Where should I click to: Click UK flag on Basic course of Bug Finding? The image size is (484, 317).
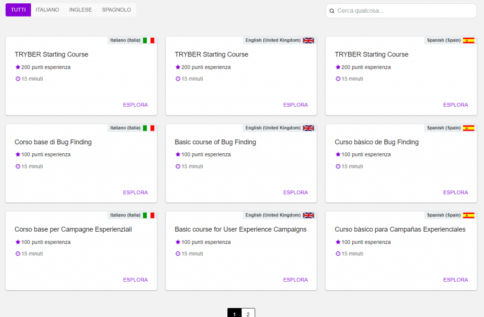(x=308, y=128)
